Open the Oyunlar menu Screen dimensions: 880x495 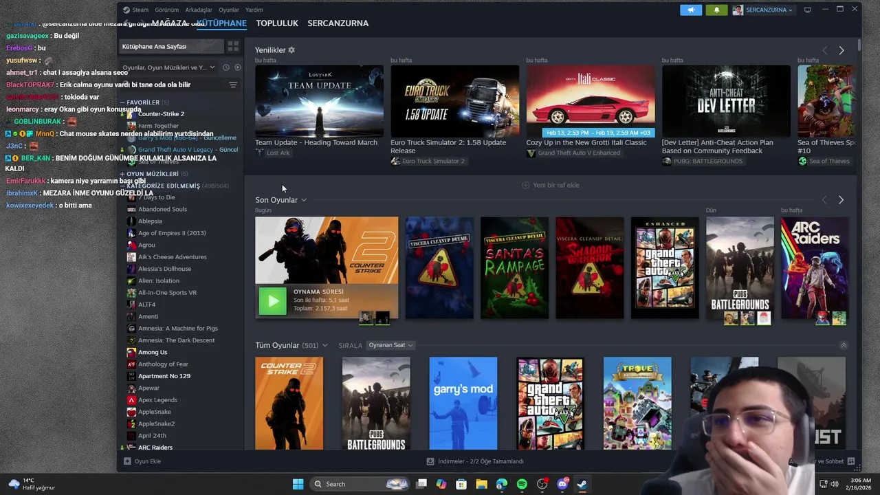tap(229, 10)
